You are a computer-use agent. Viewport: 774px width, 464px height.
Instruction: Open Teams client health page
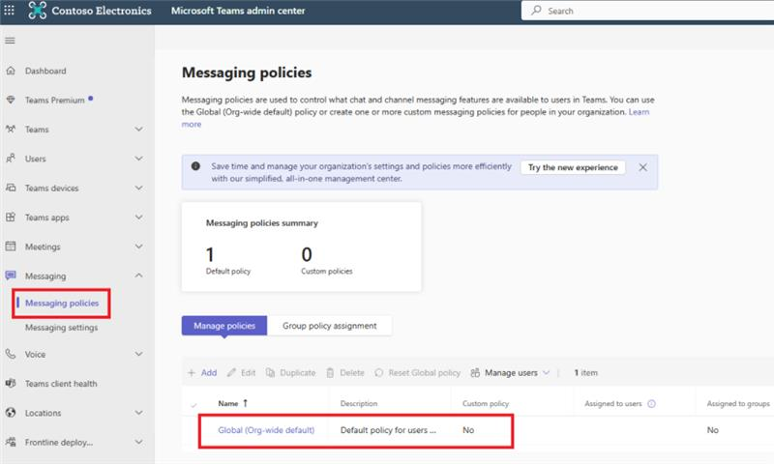(61, 384)
